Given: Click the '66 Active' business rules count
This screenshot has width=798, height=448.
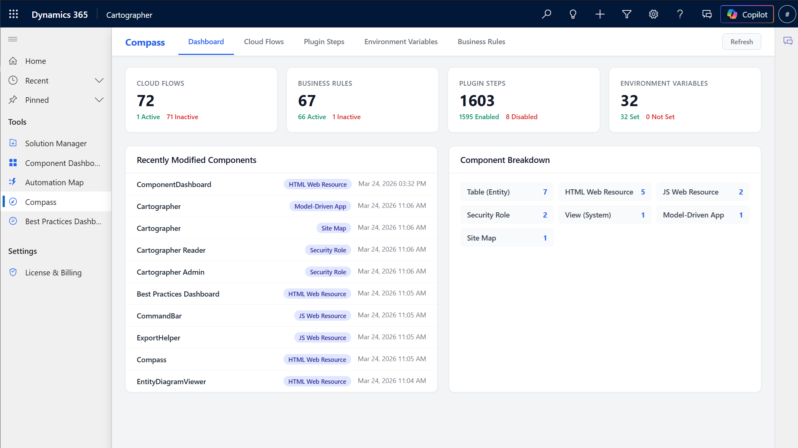Looking at the screenshot, I should tap(312, 117).
